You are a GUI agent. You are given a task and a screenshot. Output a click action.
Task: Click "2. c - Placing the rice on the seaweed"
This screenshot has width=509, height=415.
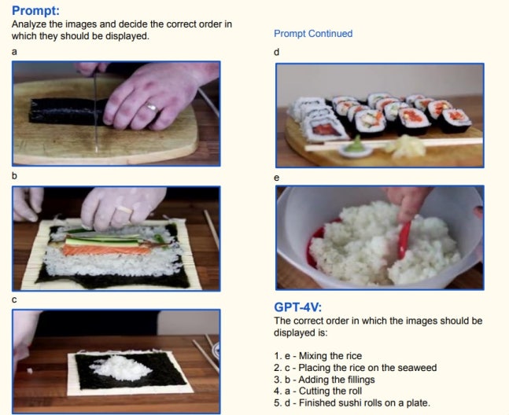[355, 368]
